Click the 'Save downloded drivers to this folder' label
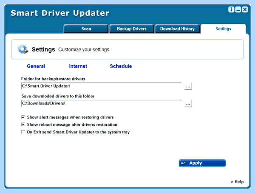255x193 pixels. pos(58,96)
